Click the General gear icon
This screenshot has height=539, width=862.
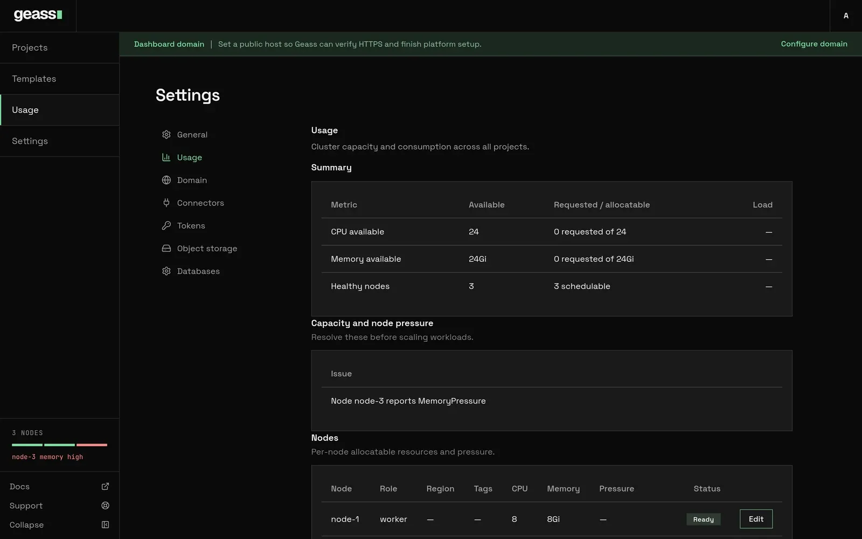coord(166,135)
